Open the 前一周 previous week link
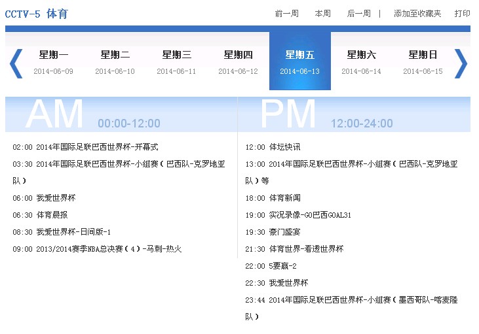This screenshot has width=479, height=334. [x=286, y=14]
